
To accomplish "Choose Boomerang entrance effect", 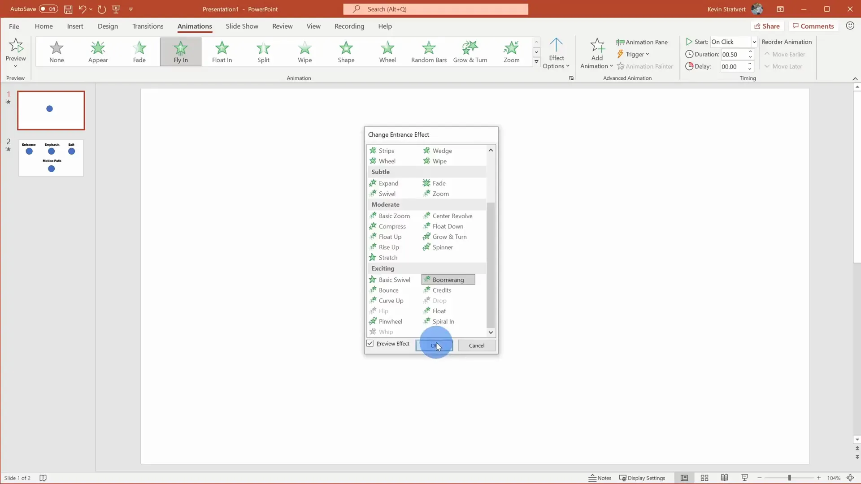I will point(448,280).
